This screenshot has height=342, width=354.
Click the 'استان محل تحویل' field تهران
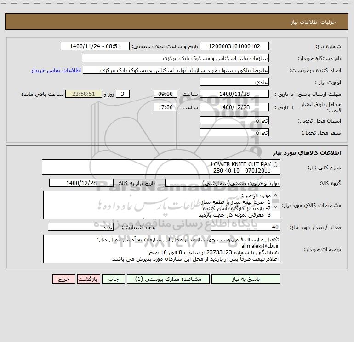click(x=234, y=120)
